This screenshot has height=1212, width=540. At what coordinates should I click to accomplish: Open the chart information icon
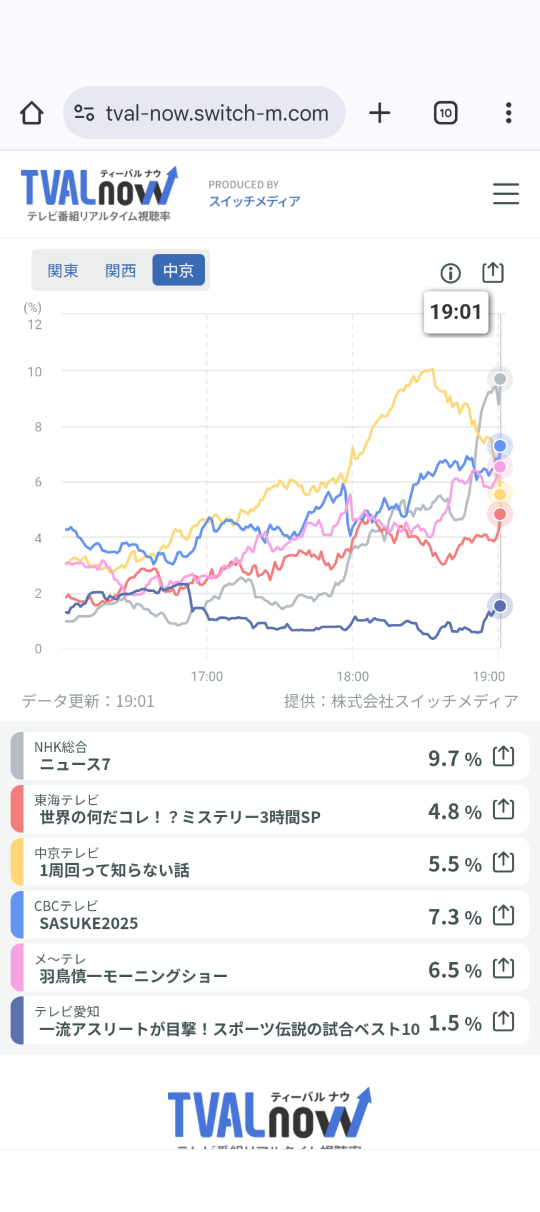tap(451, 273)
